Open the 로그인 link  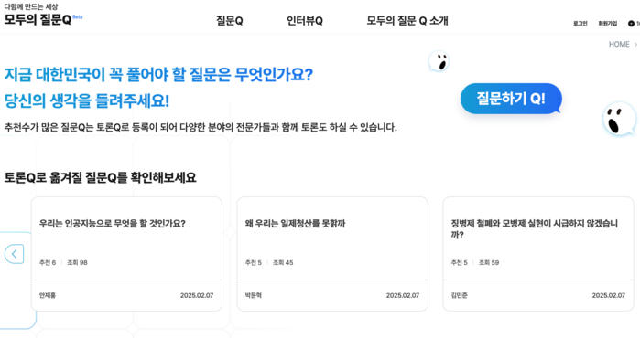(580, 24)
